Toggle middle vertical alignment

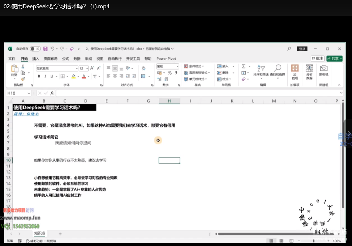pos(115,68)
